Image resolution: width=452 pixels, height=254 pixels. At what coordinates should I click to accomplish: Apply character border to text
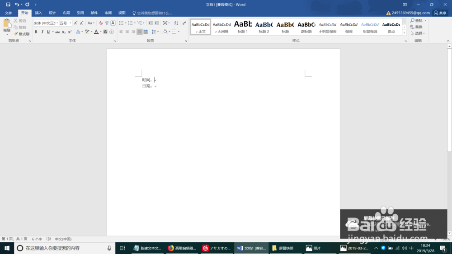click(x=113, y=23)
